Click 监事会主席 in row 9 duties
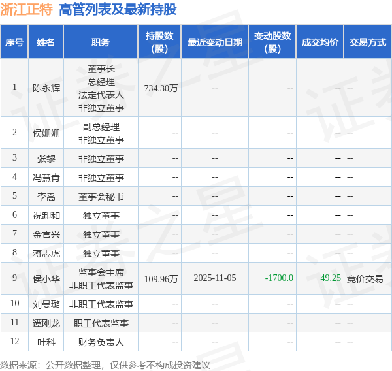Screen dimensions: 392x371 coord(101,272)
